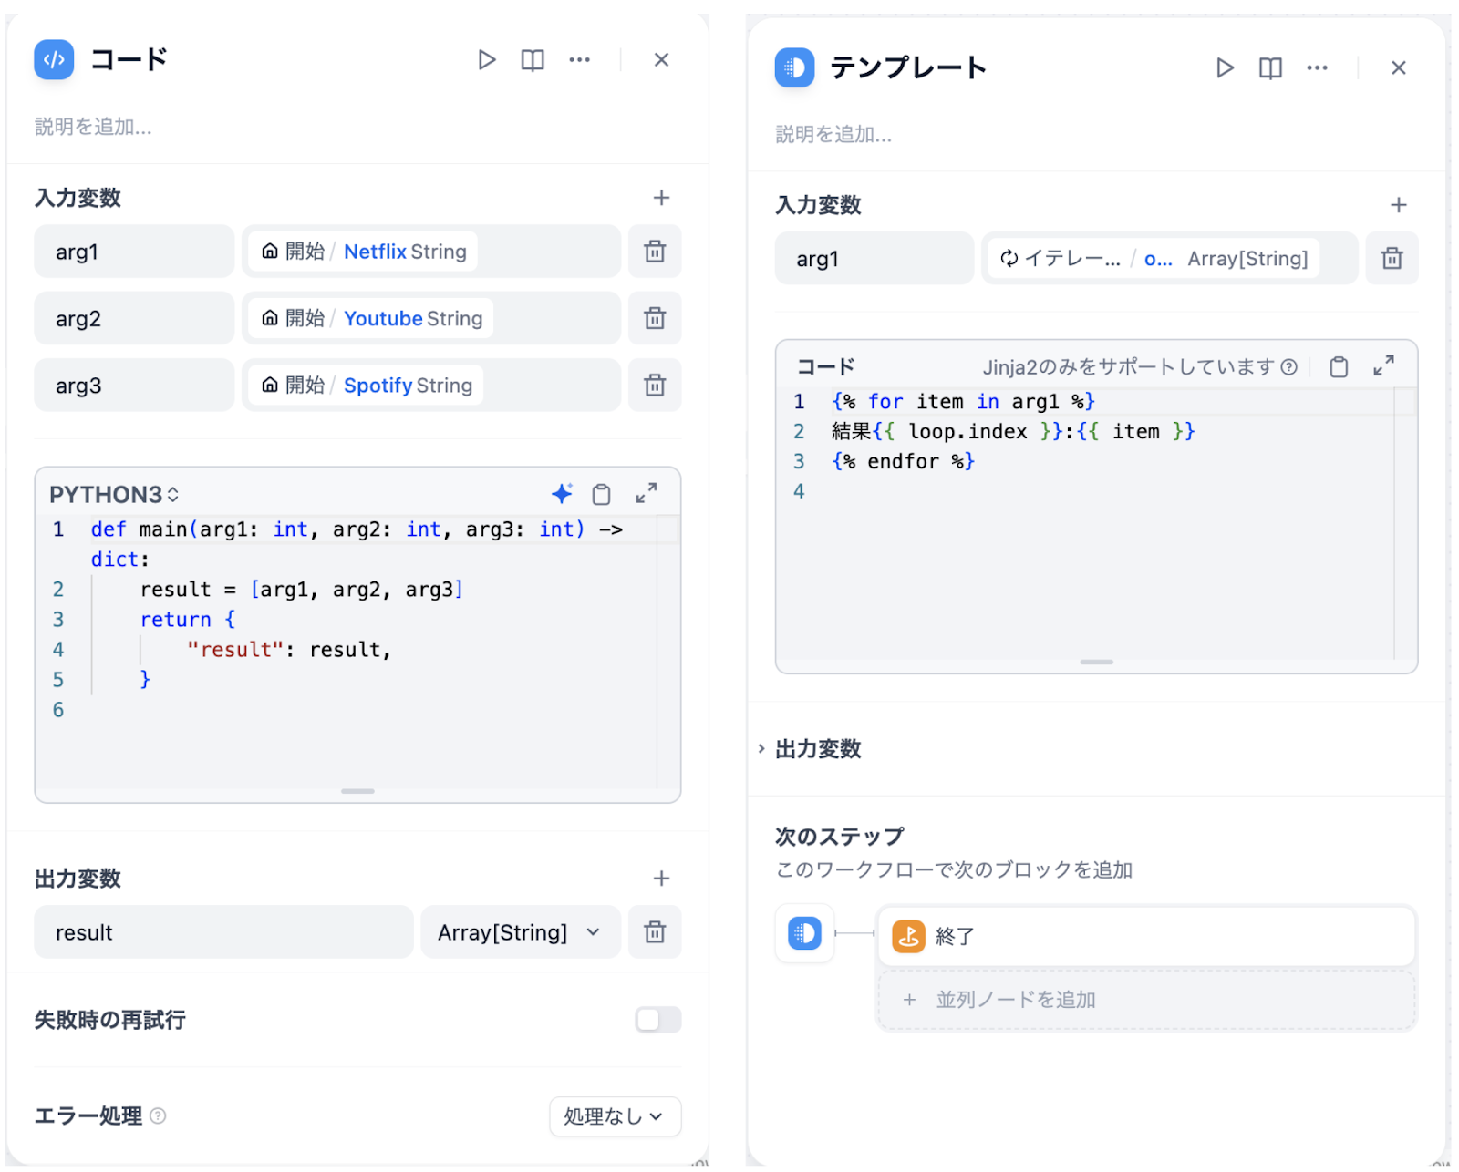The image size is (1459, 1172).
Task: Click the AI code generator sparkle icon
Action: [562, 494]
